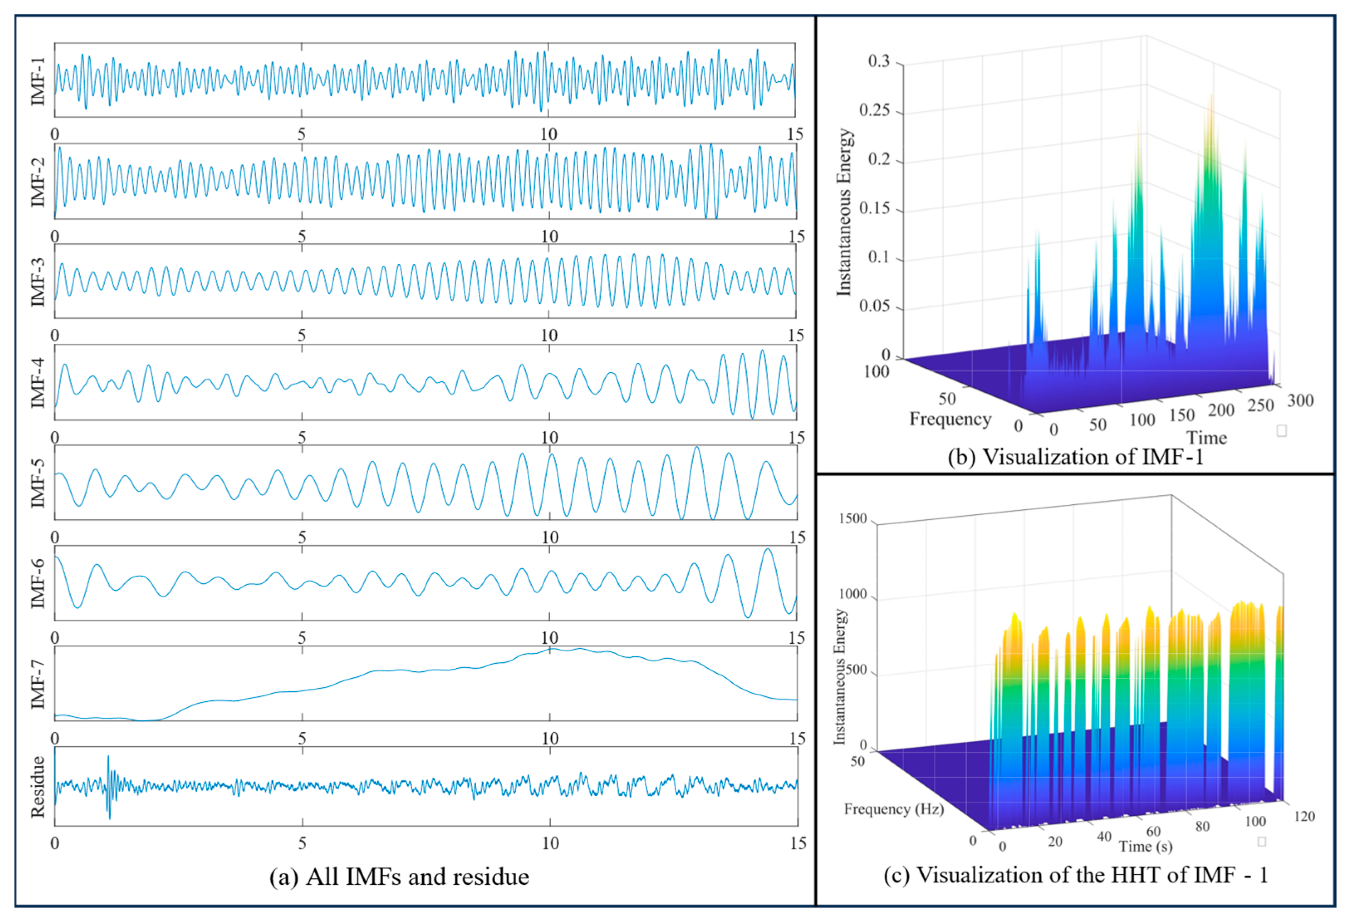The height and width of the screenshot is (922, 1353).
Task: Click the IMF-6 y-axis label
Action: (37, 583)
